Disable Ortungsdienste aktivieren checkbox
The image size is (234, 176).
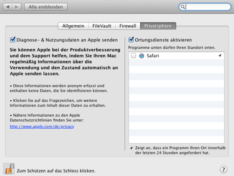click(131, 40)
